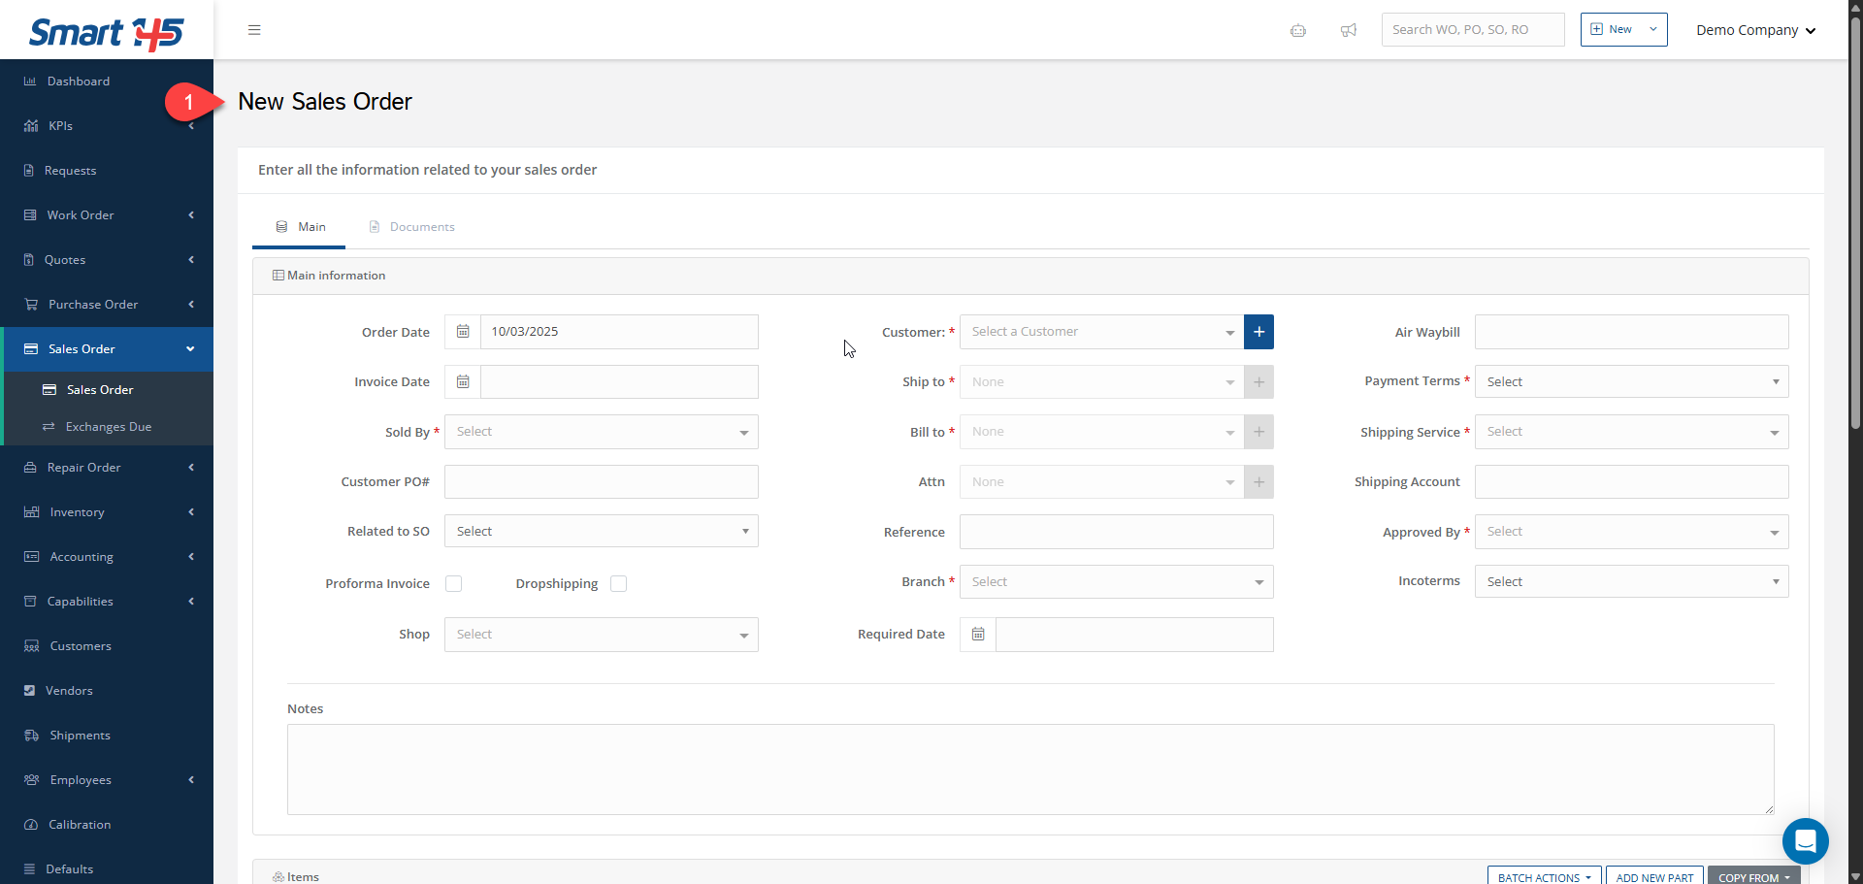Click the New button in header

click(x=1612, y=29)
